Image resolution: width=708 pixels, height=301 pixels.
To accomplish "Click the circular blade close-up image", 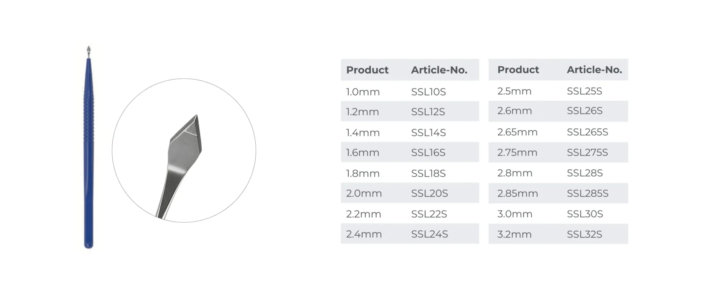I will (x=184, y=150).
